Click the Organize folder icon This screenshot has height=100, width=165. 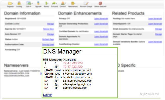(10, 3)
